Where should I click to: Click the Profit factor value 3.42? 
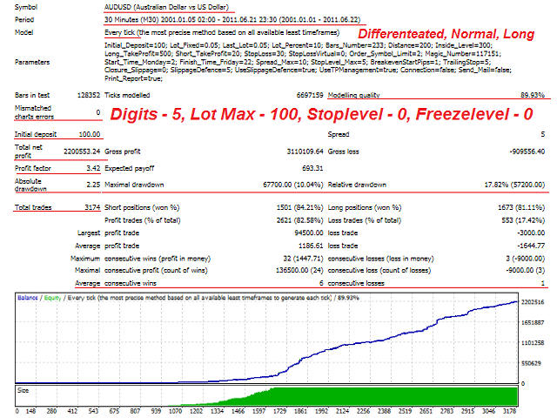(93, 168)
